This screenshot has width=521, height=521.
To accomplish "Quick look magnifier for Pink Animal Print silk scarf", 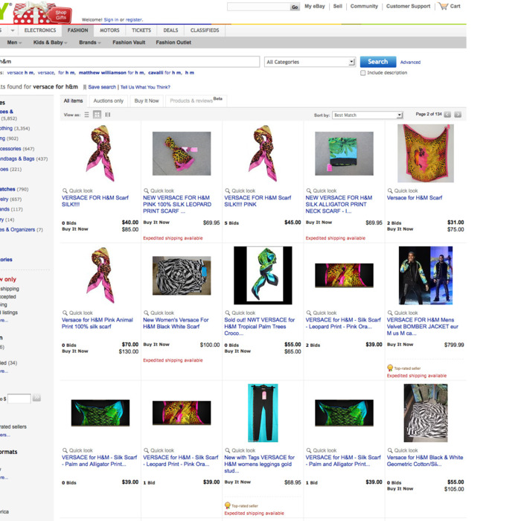I will [65, 313].
